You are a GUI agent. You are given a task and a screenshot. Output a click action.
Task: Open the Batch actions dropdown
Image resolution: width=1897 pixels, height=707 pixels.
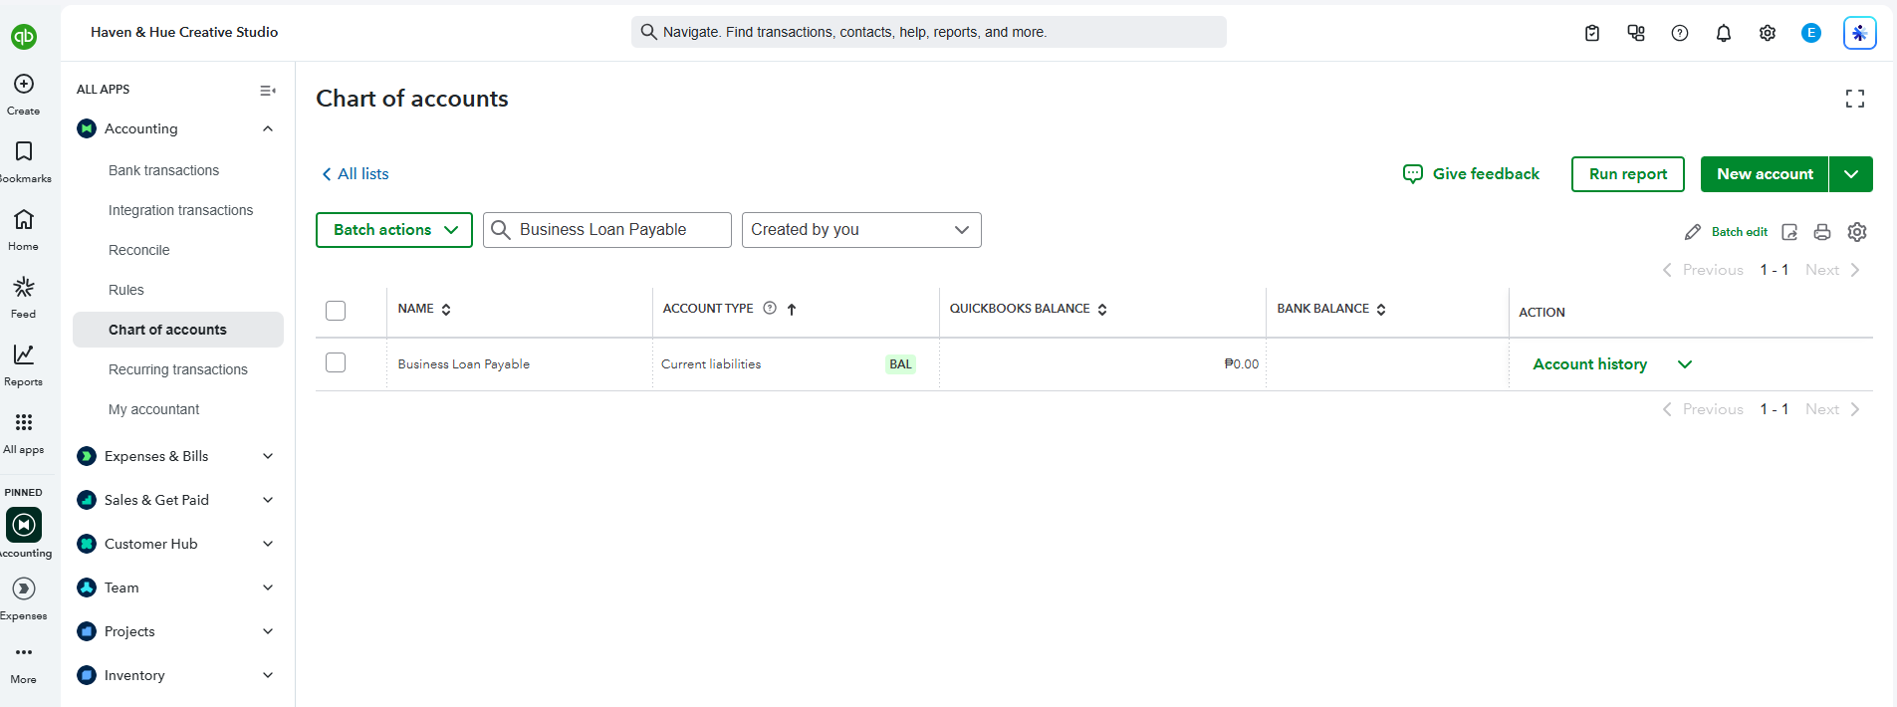tap(394, 230)
